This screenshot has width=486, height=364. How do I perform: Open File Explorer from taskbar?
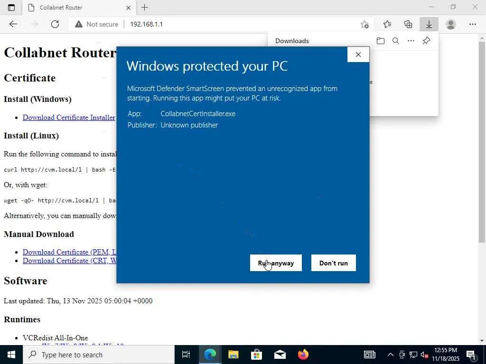tap(234, 355)
